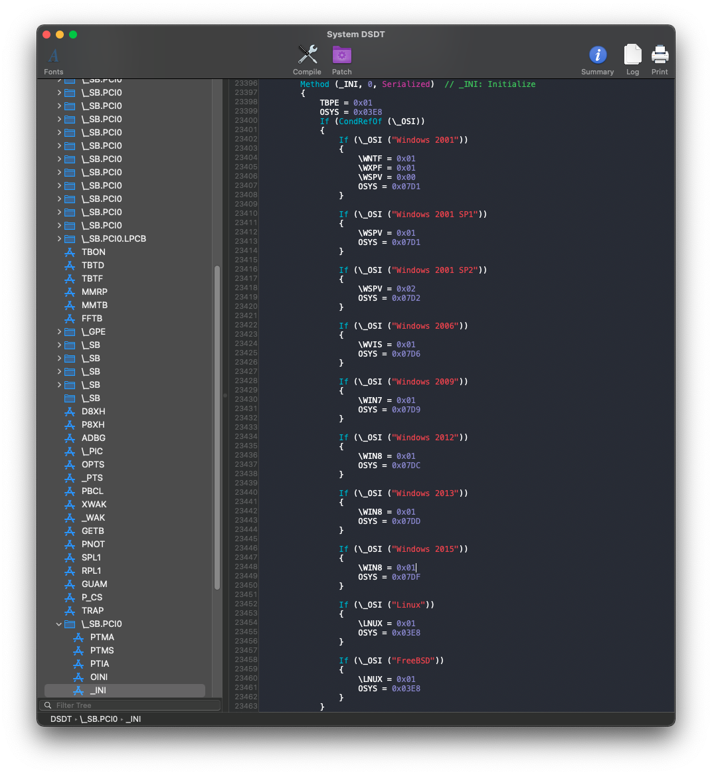Click the Print icon
This screenshot has height=775, width=712.
click(660, 55)
